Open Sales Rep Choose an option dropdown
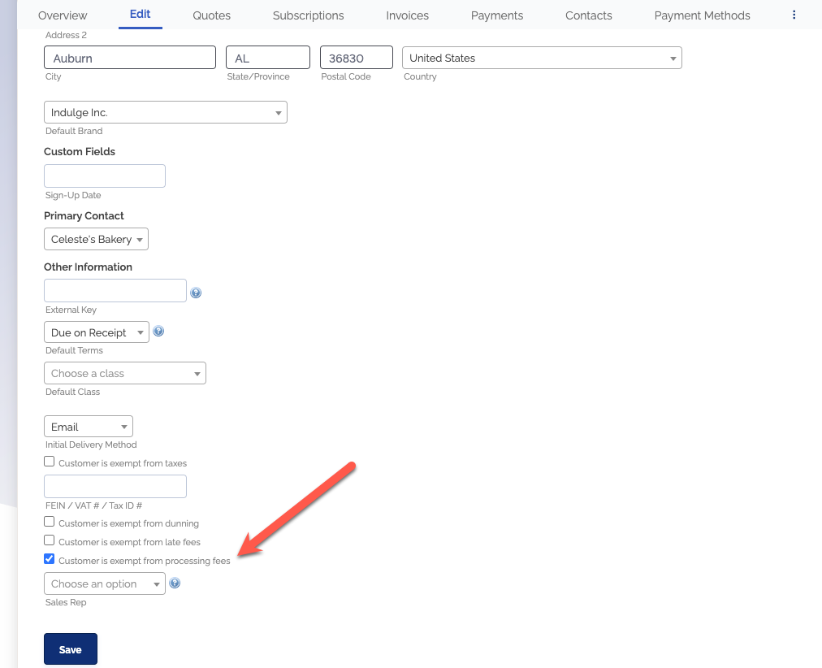This screenshot has width=822, height=668. click(104, 583)
